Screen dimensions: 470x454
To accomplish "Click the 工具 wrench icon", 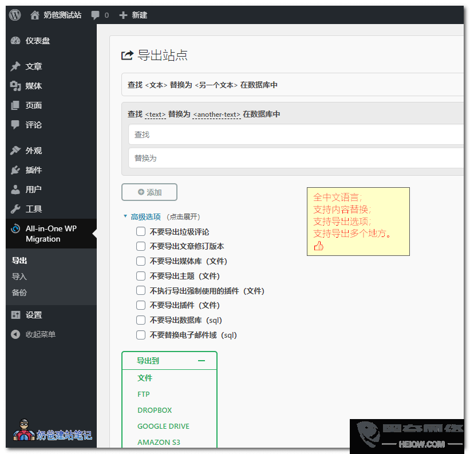I will coord(15,209).
